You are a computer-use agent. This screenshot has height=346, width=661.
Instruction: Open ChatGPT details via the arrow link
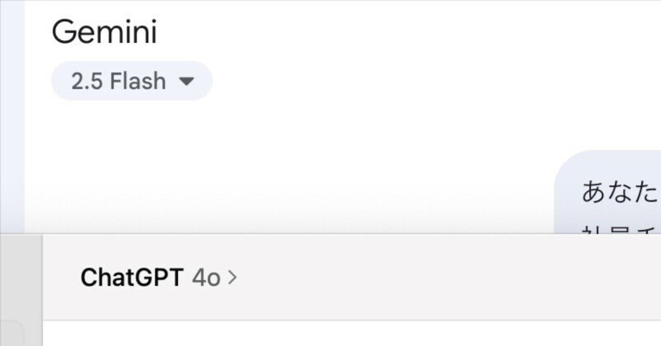pyautogui.click(x=232, y=277)
